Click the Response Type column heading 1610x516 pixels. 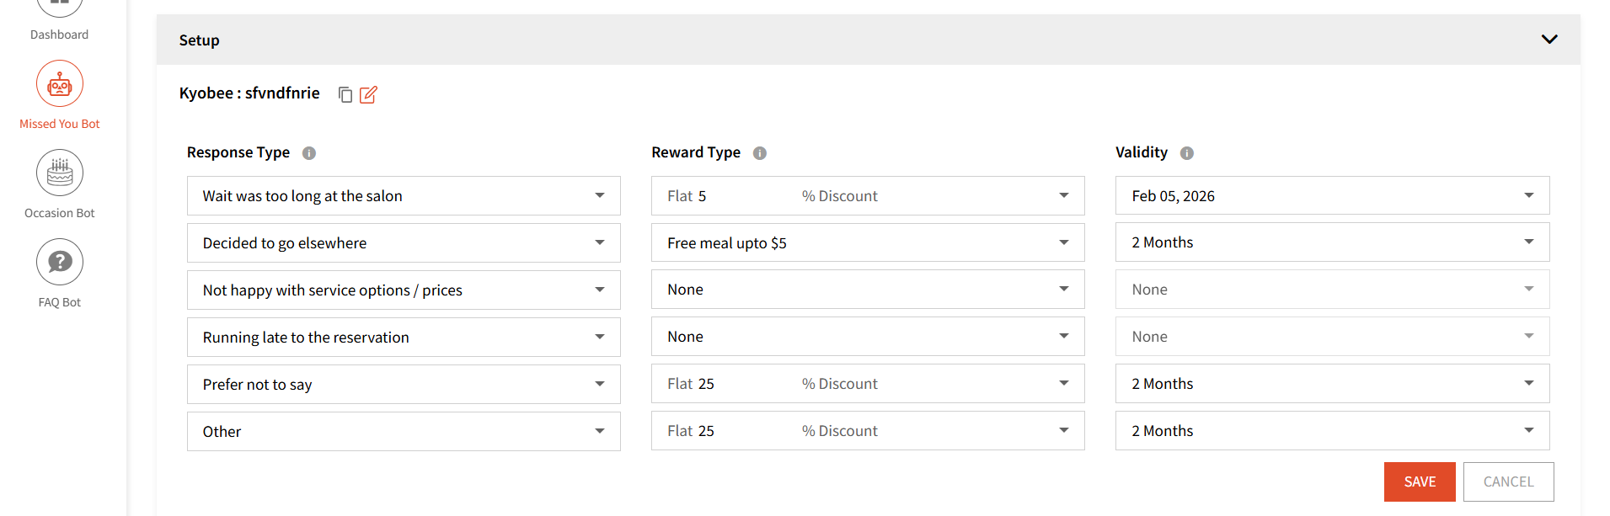[x=238, y=152]
